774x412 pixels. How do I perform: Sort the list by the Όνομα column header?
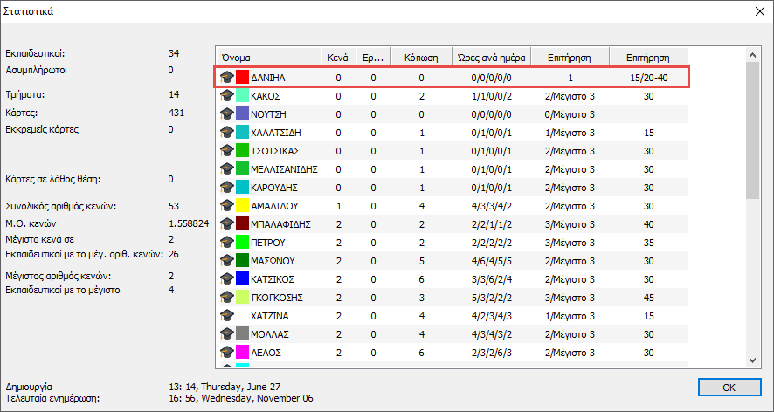pyautogui.click(x=267, y=58)
